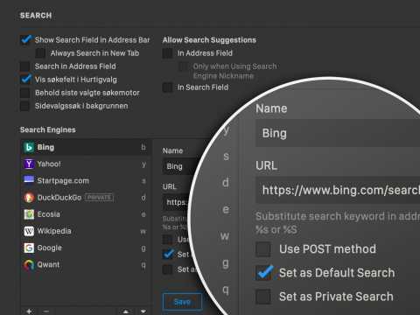The height and width of the screenshot is (315, 420).
Task: Select the Qwant search engine icon
Action: 29,264
